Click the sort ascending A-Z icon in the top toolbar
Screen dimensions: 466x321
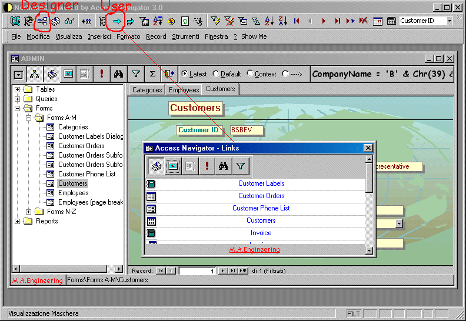tap(269, 21)
